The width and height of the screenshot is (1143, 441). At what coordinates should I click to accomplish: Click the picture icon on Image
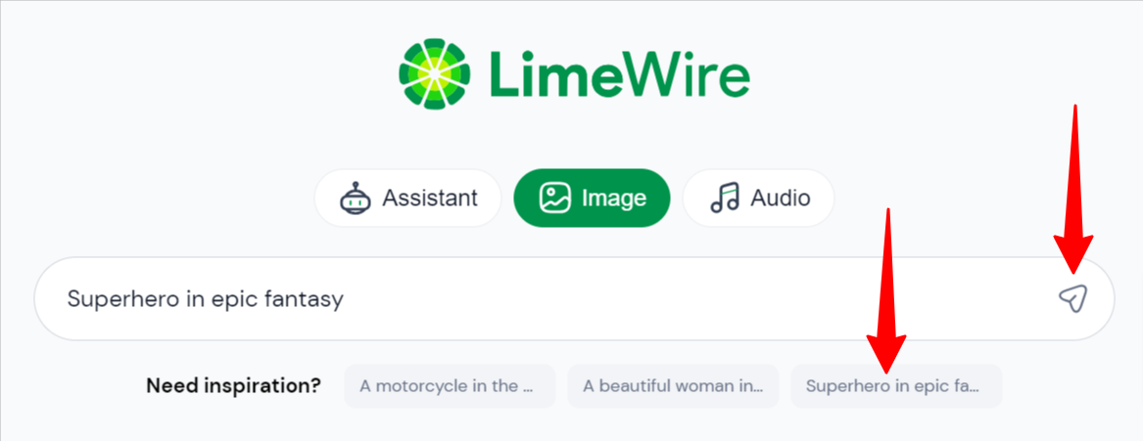[x=555, y=198]
